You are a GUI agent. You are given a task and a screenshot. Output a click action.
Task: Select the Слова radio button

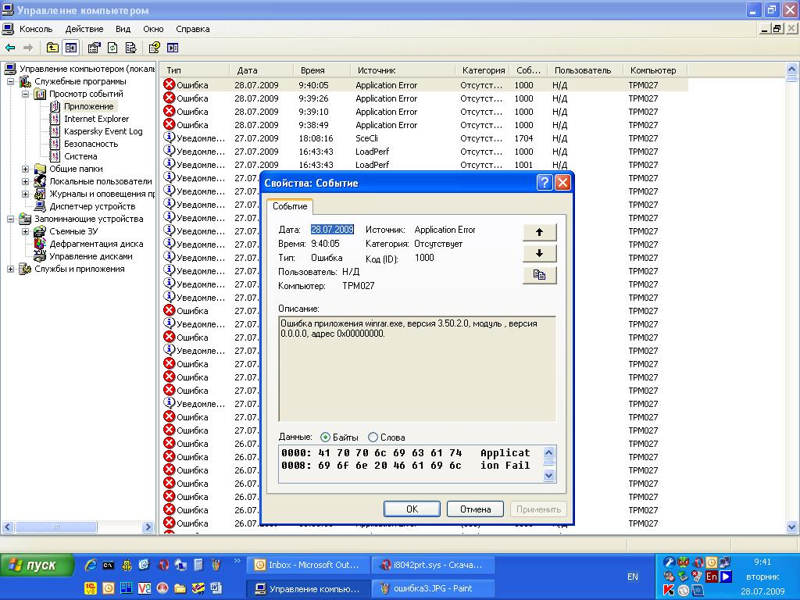373,437
